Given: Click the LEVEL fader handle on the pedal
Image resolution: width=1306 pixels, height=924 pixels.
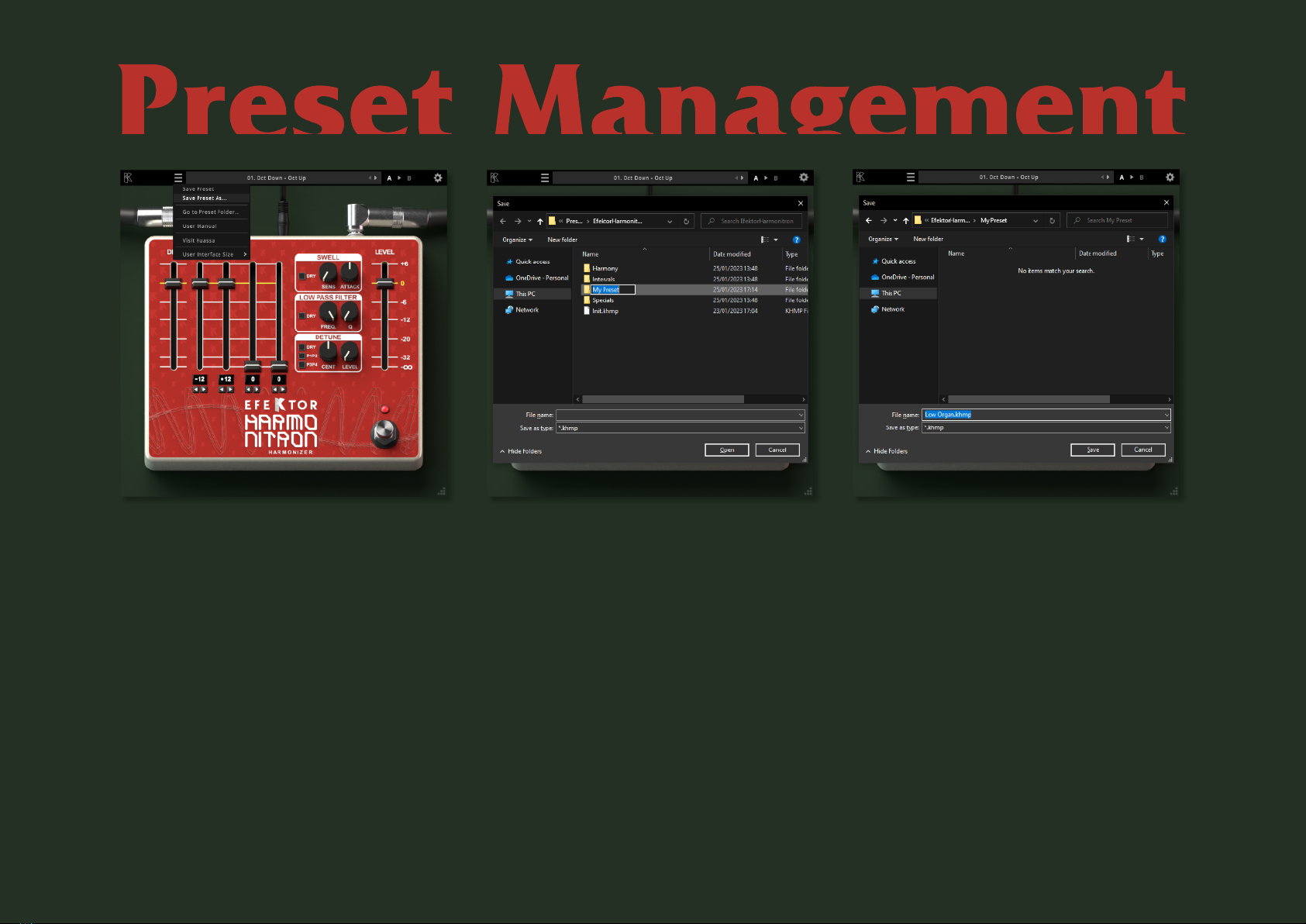Looking at the screenshot, I should point(384,284).
